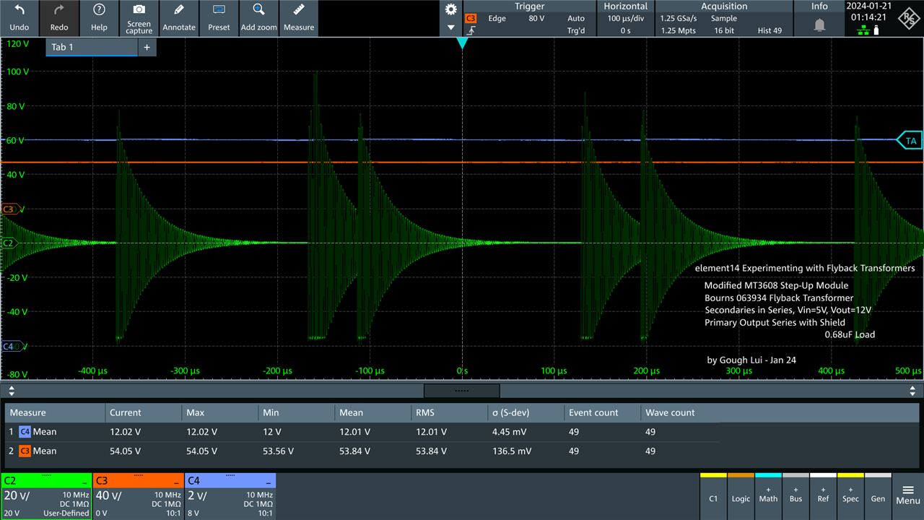
Task: Click the results panel divider handle
Action: [462, 391]
